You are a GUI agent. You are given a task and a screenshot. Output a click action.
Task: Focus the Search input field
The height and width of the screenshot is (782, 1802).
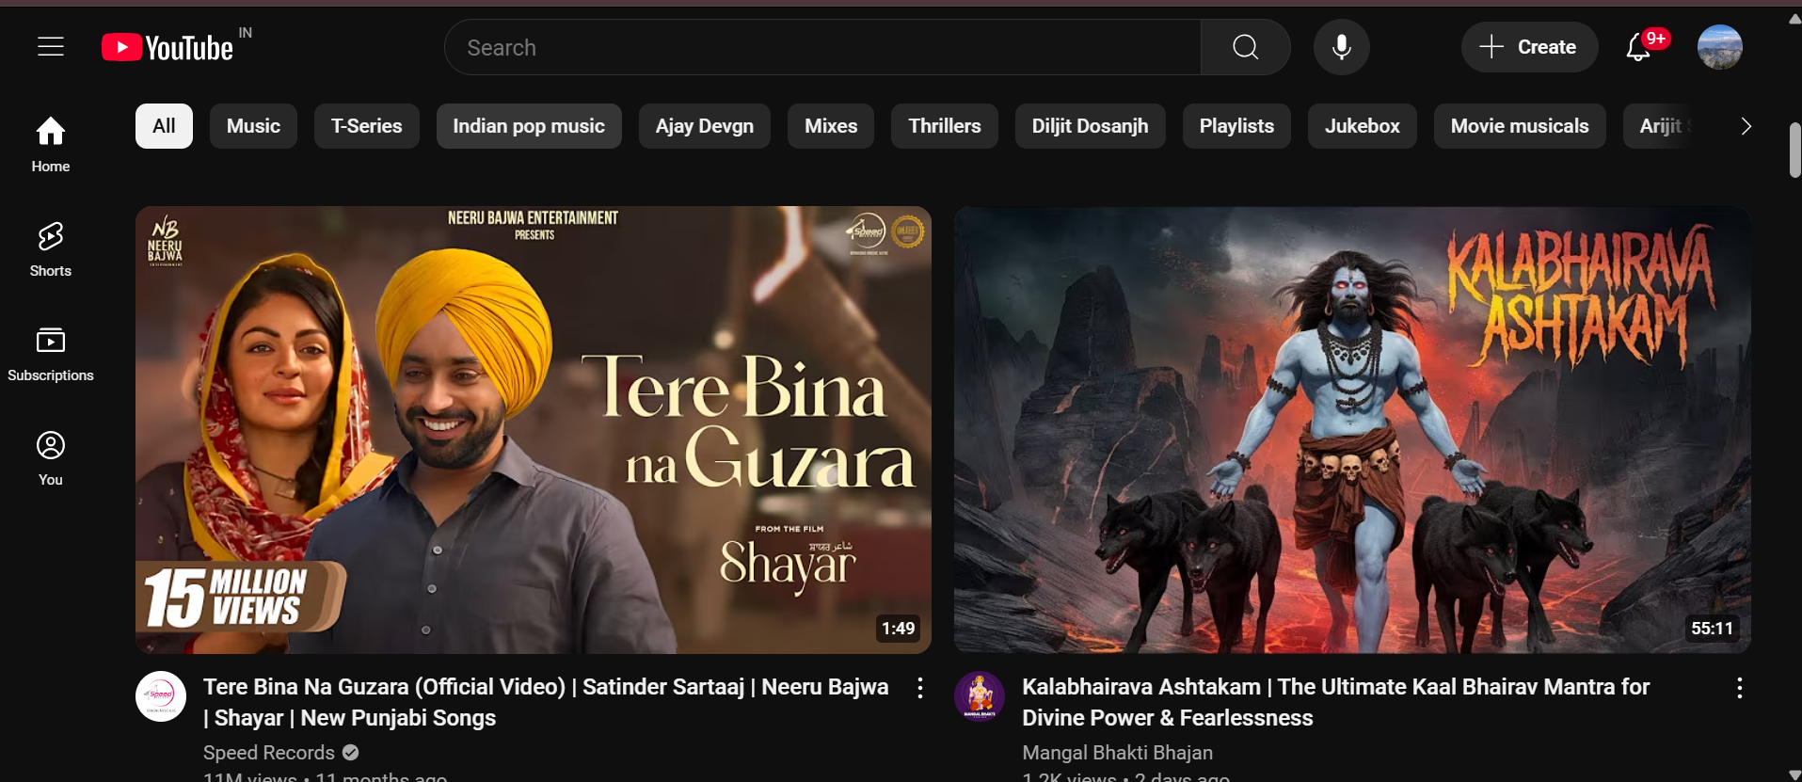[822, 47]
